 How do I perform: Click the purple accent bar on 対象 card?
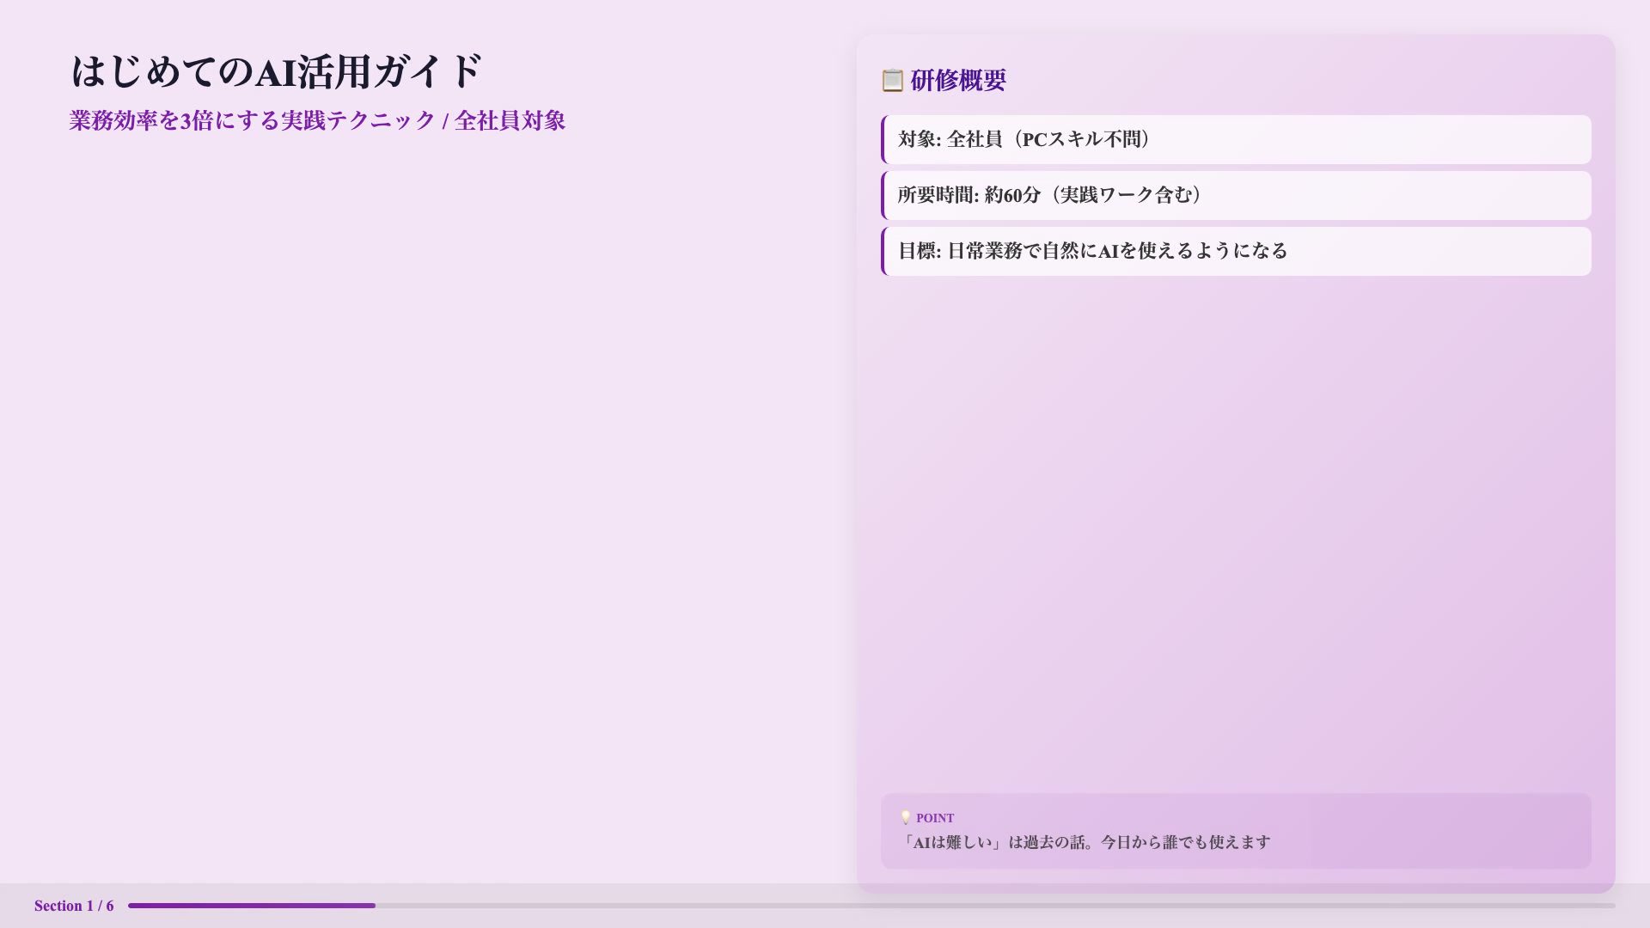point(884,138)
